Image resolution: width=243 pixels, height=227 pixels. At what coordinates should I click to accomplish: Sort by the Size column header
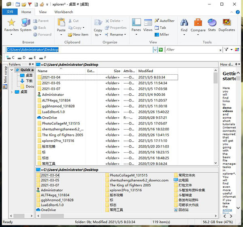(x=109, y=71)
